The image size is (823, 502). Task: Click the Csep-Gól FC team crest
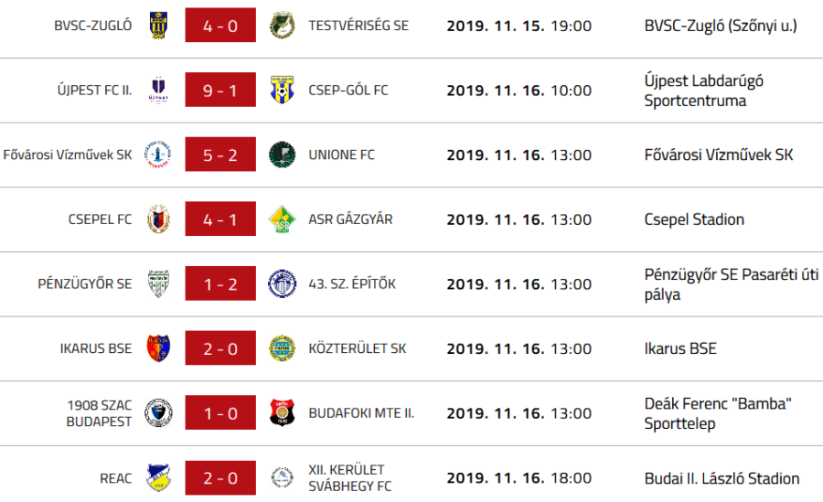(x=282, y=91)
